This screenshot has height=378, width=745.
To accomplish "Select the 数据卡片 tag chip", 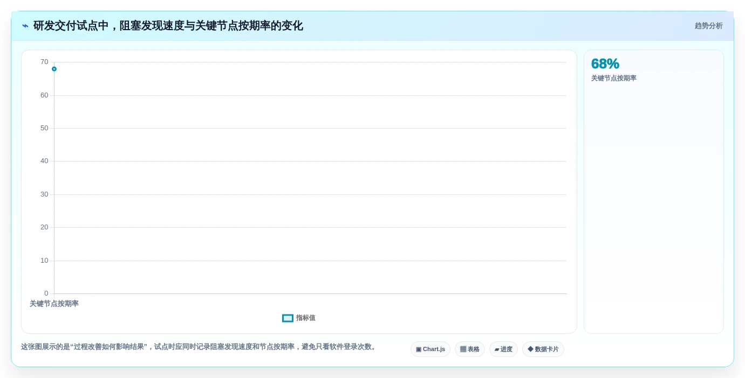I will tap(543, 349).
